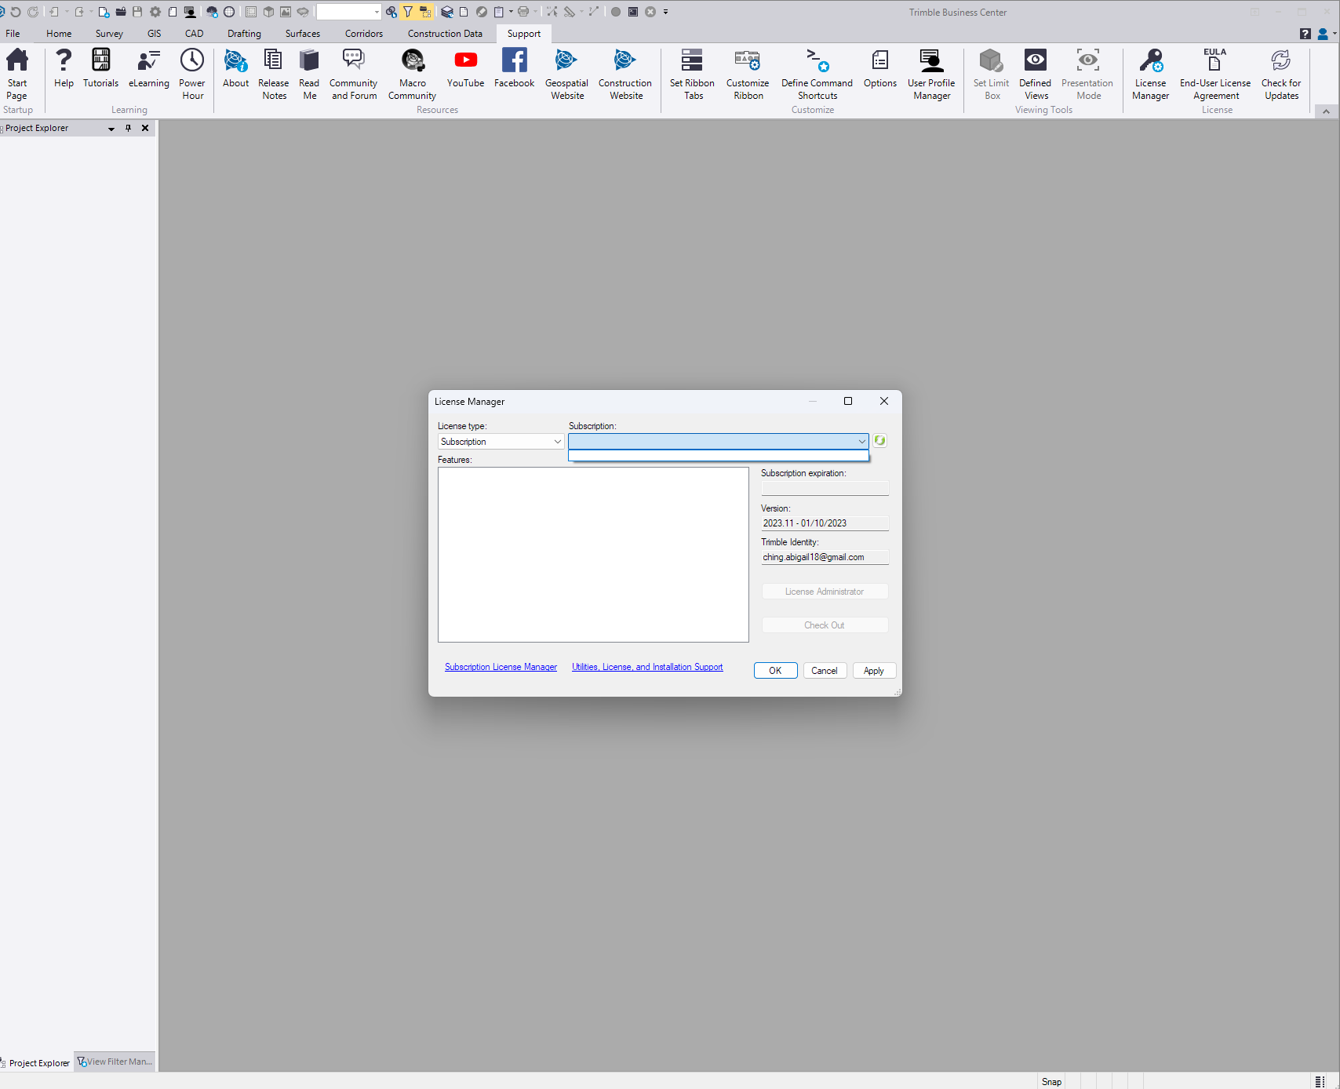Switch to the Survey ribbon tab
The width and height of the screenshot is (1340, 1089).
click(109, 34)
